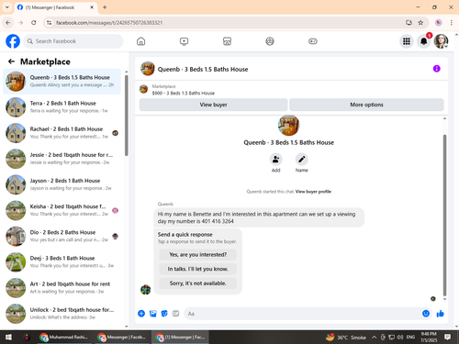
Task: Open Rachael 2 Beds 1 Bath House chat
Action: 62,133
